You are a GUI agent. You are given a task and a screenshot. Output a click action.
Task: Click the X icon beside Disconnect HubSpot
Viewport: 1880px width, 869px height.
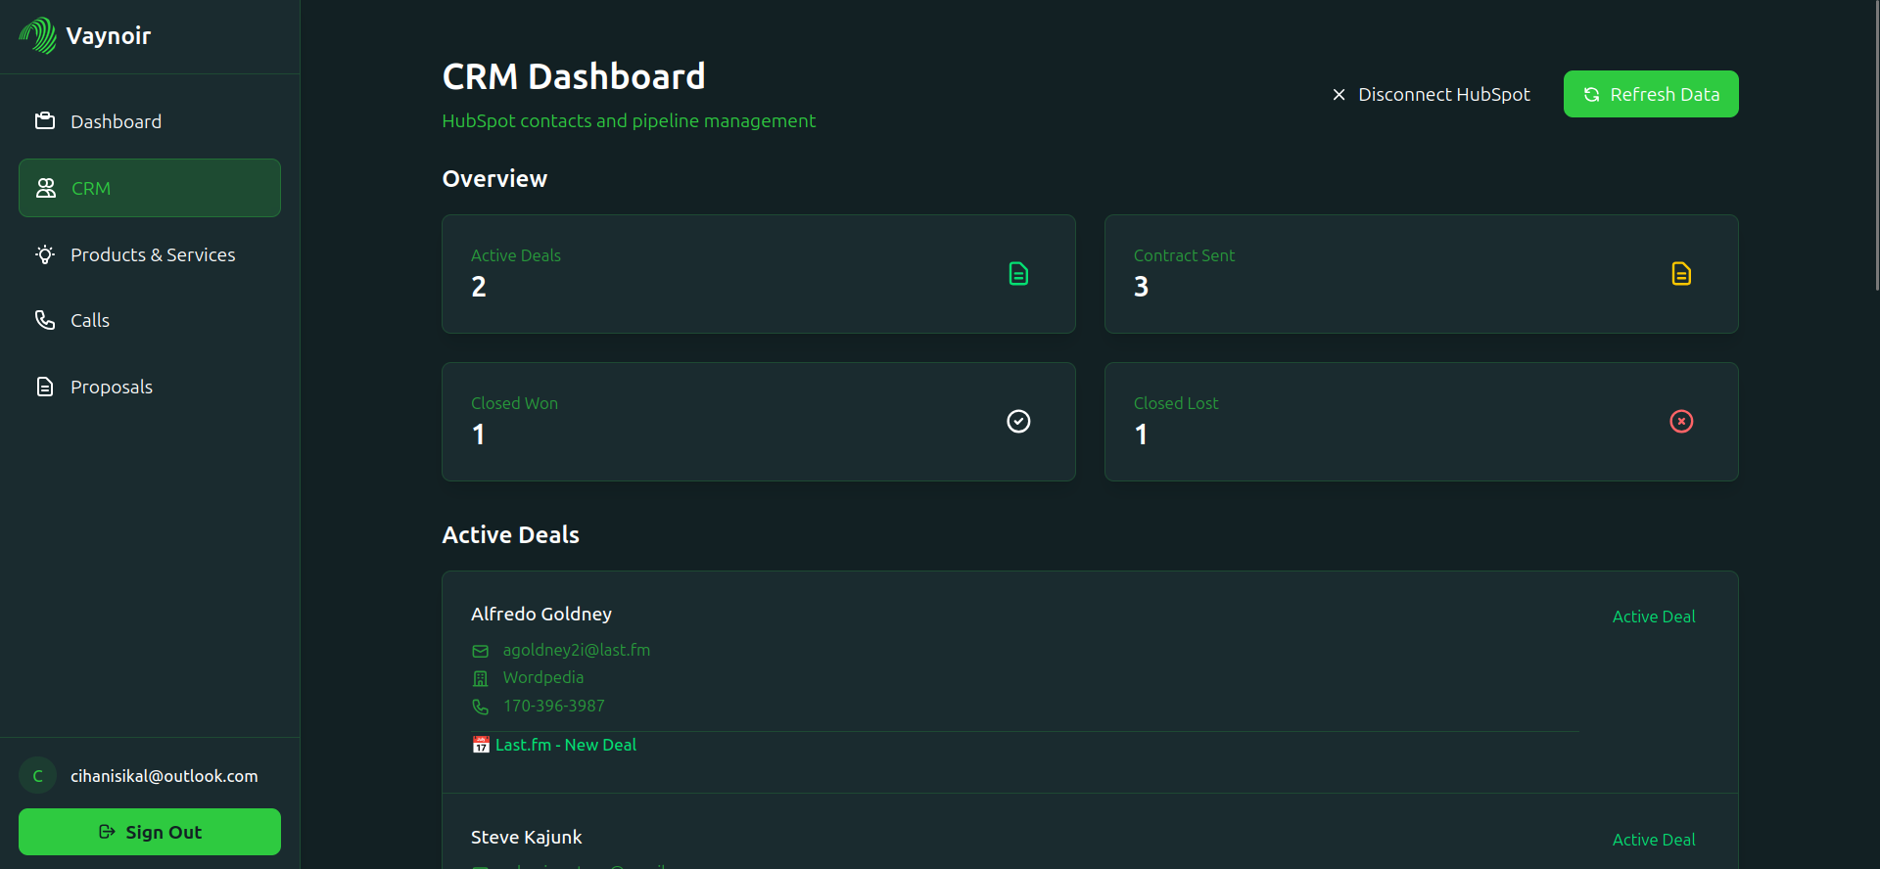1339,95
